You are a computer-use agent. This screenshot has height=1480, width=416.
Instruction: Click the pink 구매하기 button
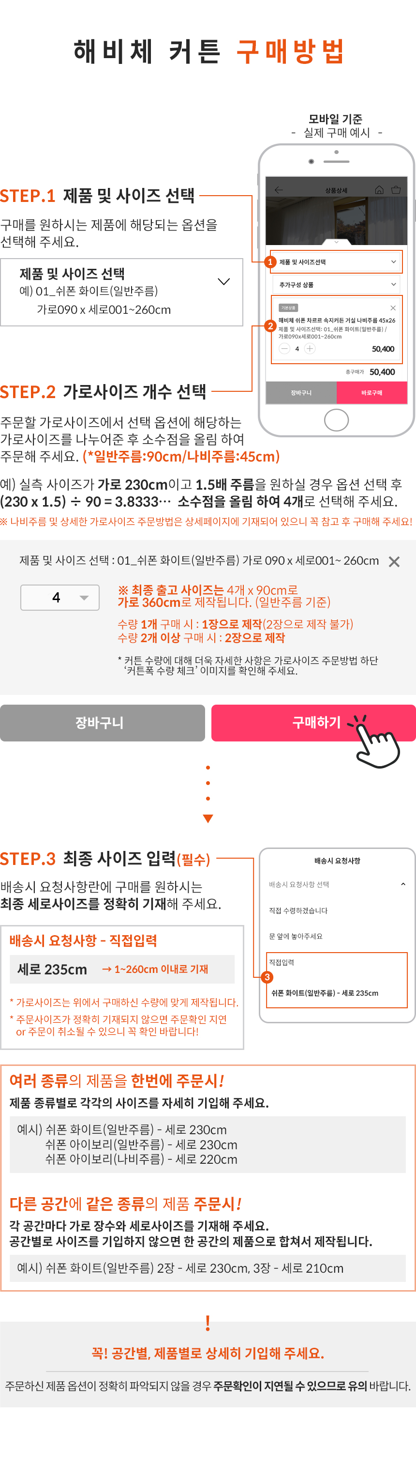pos(313,723)
